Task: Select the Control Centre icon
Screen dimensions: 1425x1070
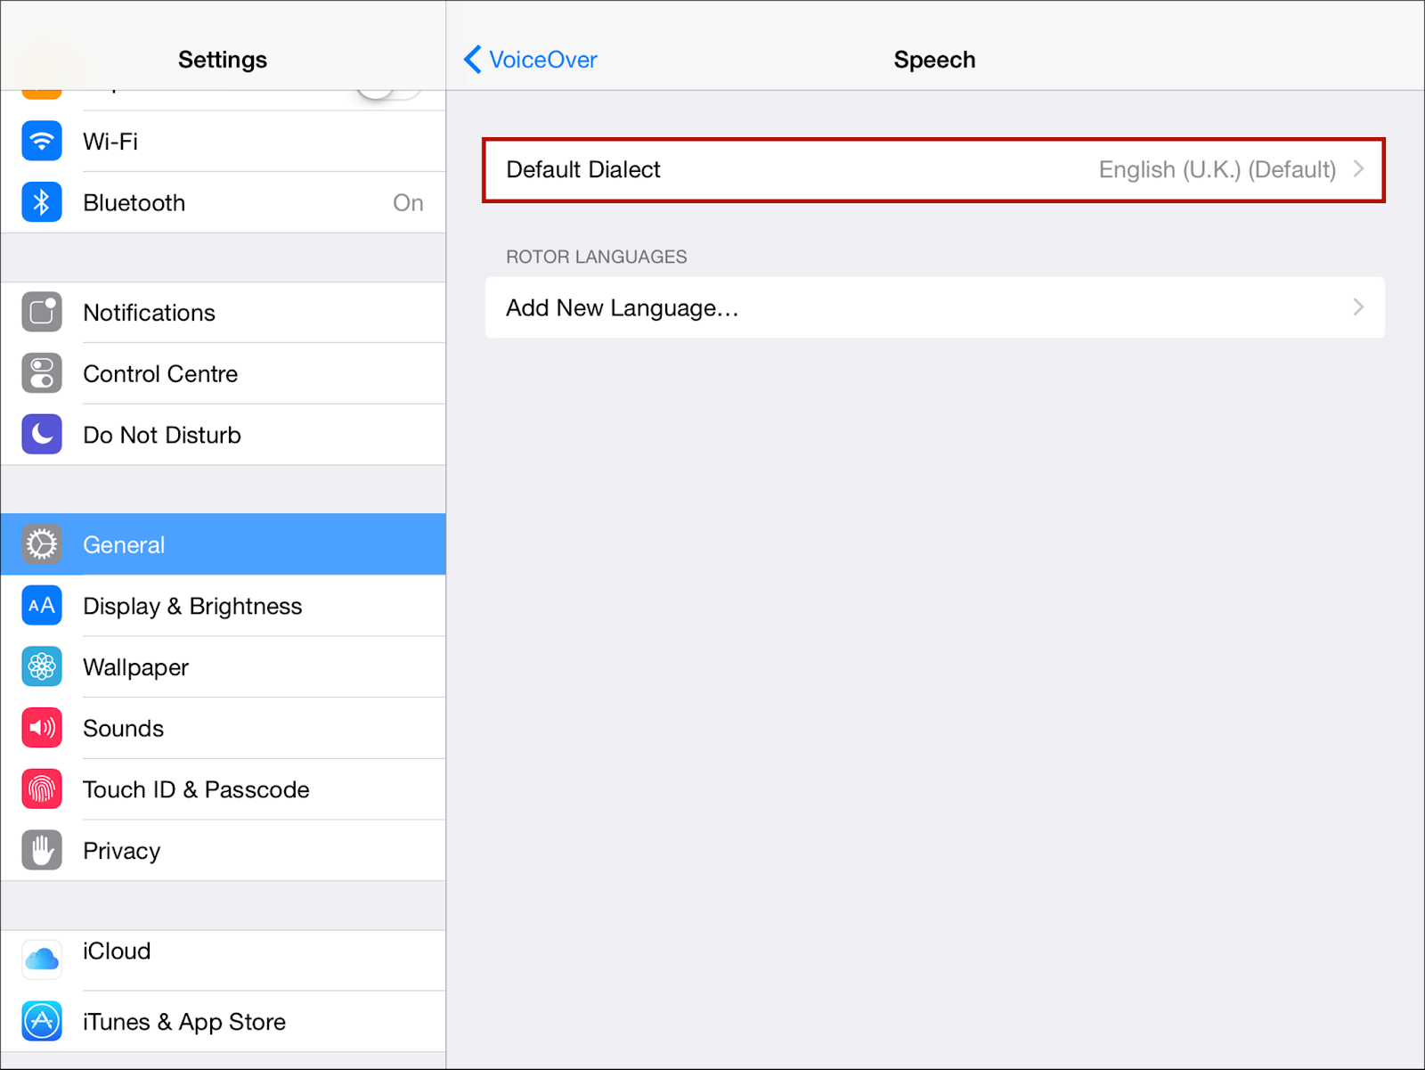Action: [42, 373]
